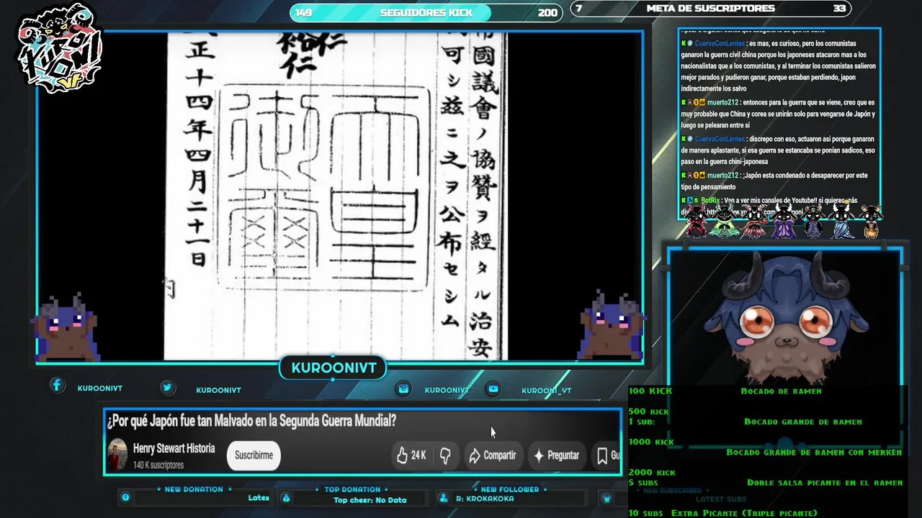The image size is (922, 518).
Task: Click the BotRix username in chat
Action: [x=710, y=201]
